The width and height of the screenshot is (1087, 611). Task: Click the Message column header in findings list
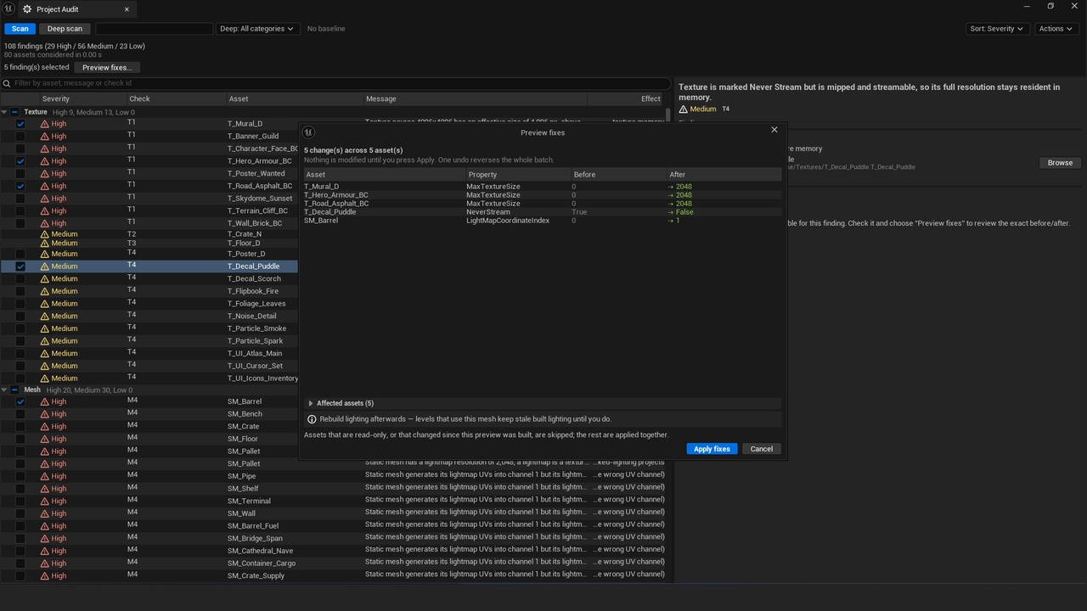tap(476, 99)
